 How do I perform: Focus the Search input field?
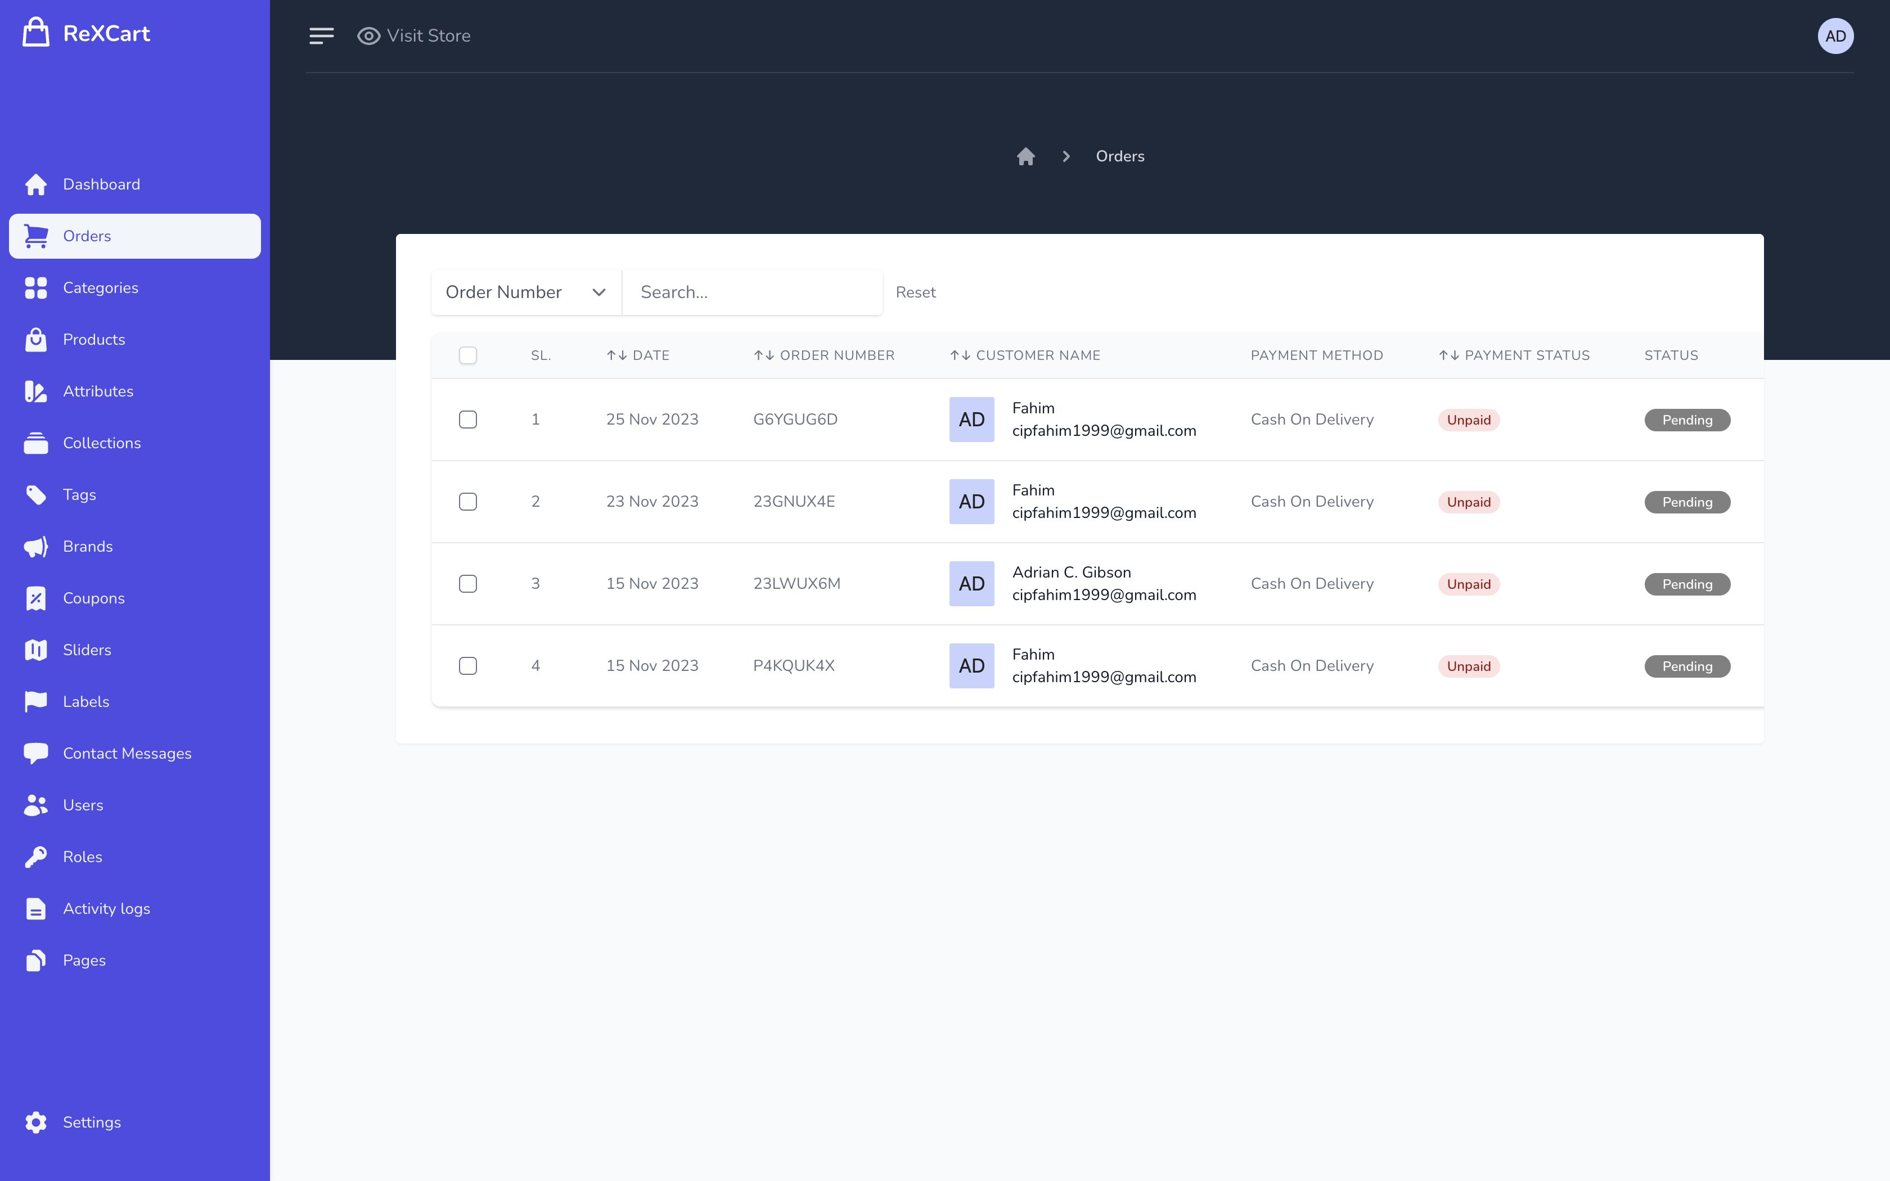pos(752,292)
